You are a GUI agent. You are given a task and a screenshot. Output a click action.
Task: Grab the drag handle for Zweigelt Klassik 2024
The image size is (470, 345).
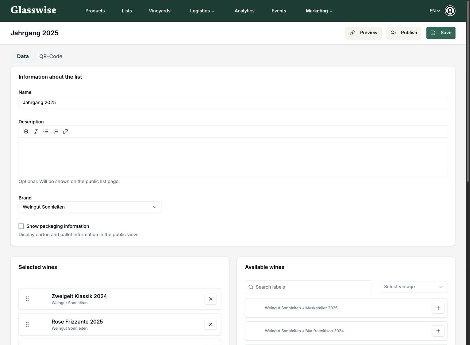[x=27, y=299]
